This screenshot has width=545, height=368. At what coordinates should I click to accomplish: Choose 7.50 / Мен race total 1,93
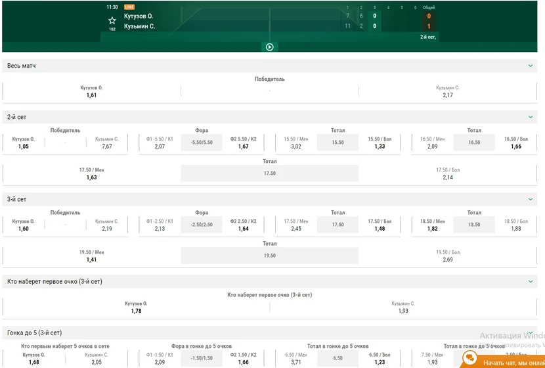pos(432,359)
